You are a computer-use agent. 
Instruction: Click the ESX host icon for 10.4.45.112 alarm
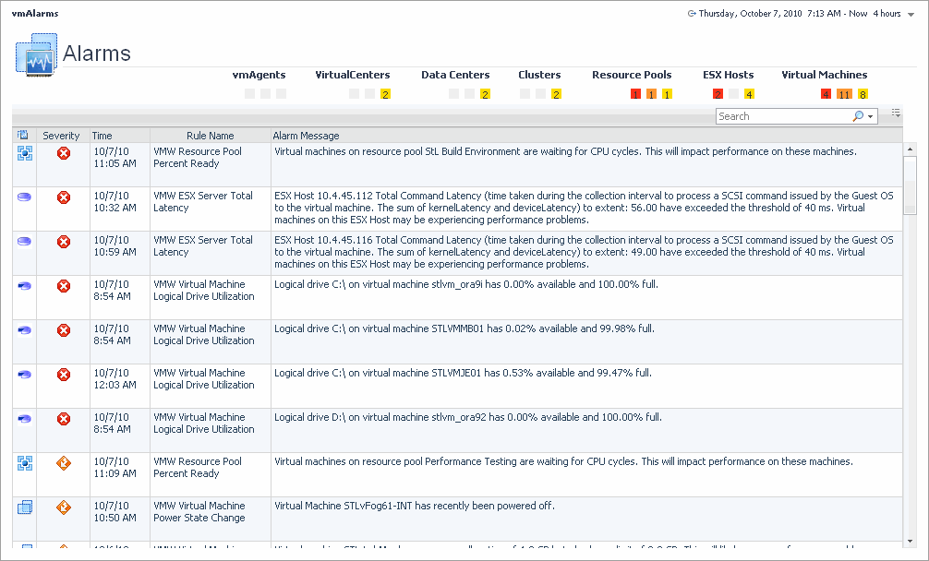pyautogui.click(x=25, y=197)
